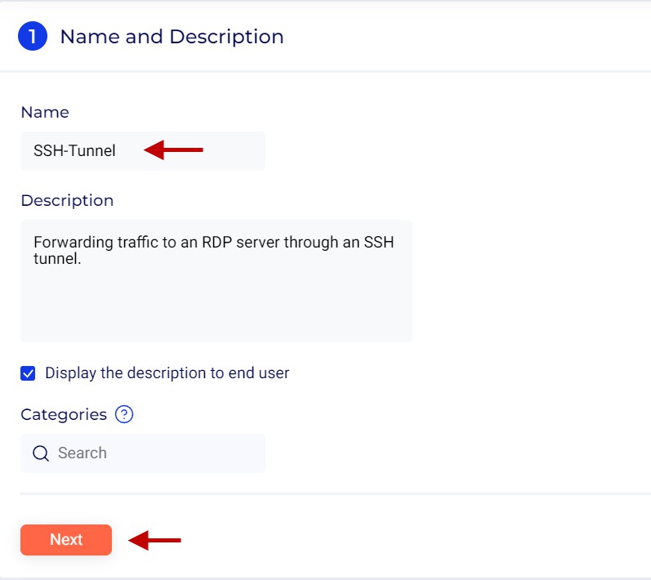Click the Description field label
Screen dimensions: 651x580
pos(67,201)
